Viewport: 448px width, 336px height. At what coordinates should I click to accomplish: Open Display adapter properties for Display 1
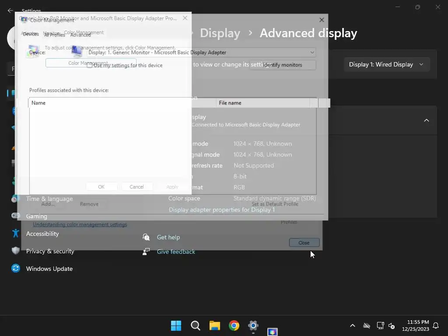(x=221, y=210)
